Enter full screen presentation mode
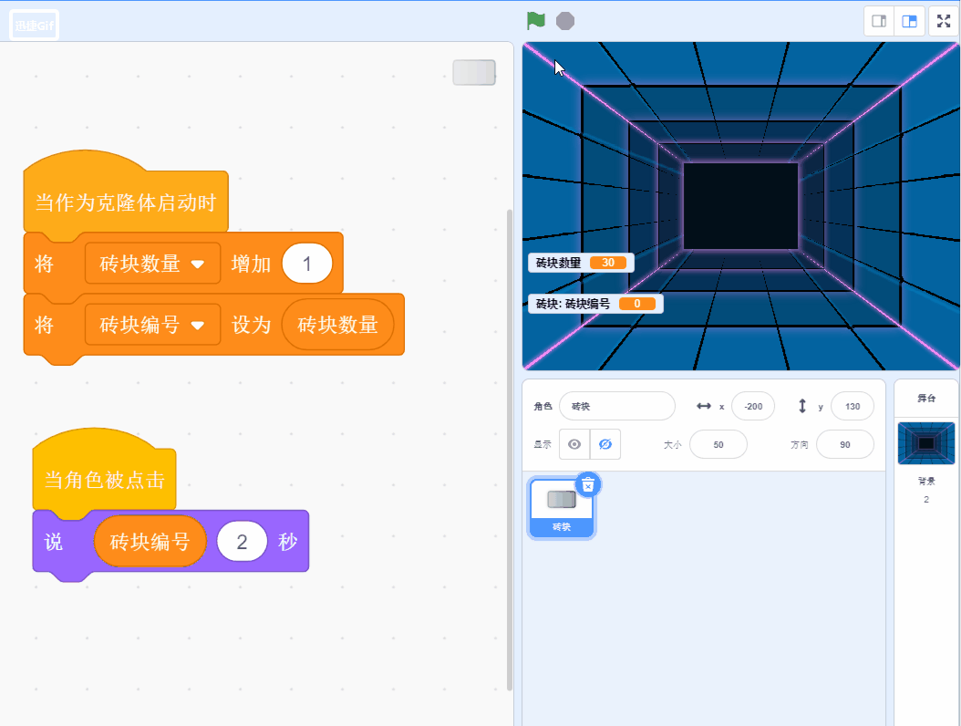 [943, 20]
